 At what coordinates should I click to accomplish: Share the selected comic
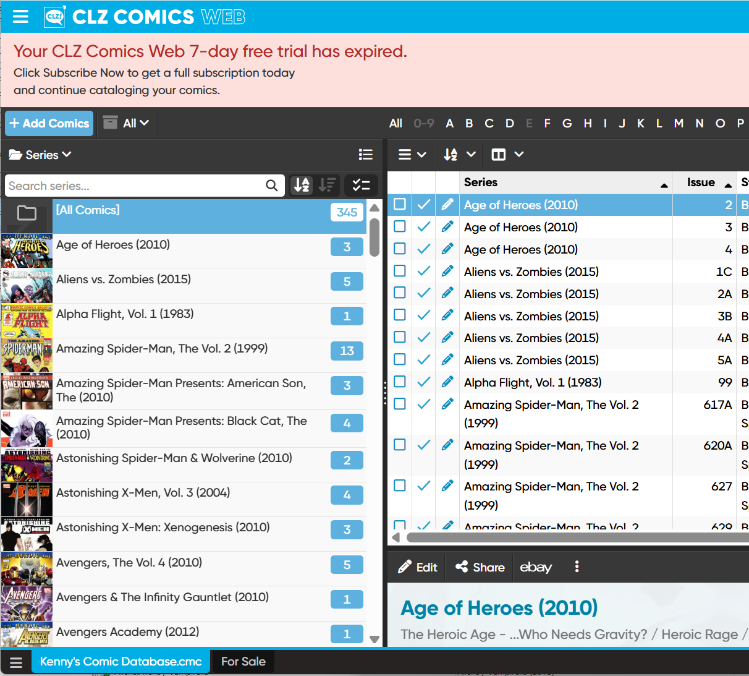[x=480, y=567]
